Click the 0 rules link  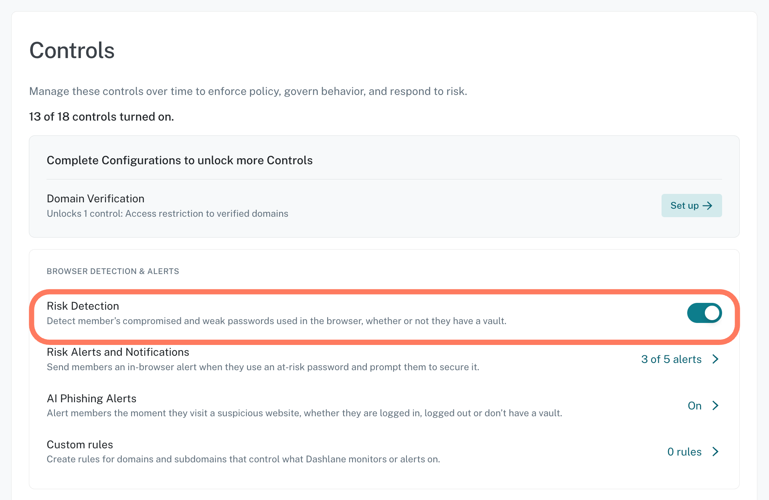point(684,452)
